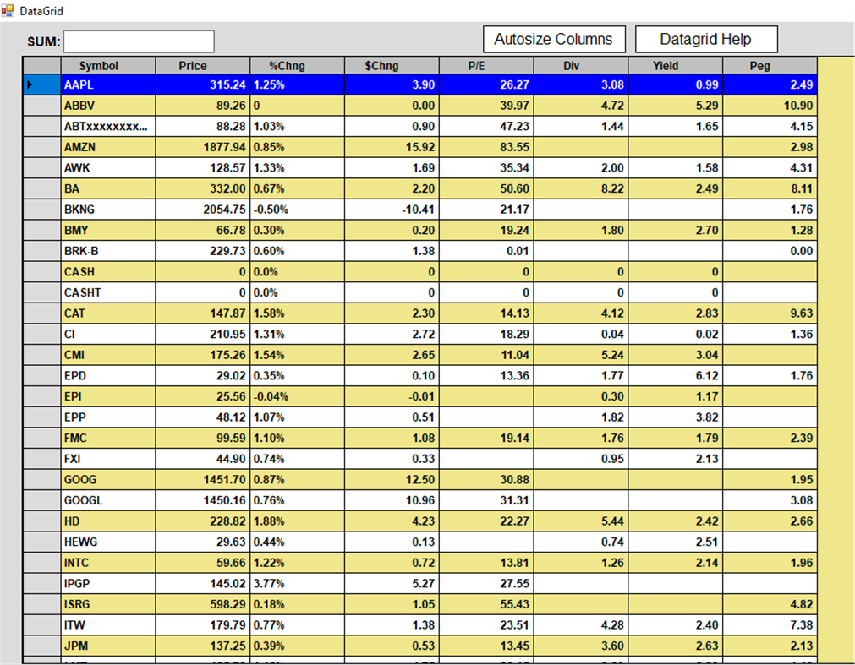Select BA Div value 8.22
The width and height of the screenshot is (855, 665).
click(x=581, y=188)
